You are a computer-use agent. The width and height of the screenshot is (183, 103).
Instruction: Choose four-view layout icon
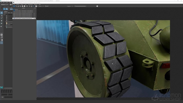1,37
